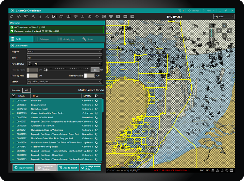This screenshot has width=244, height=181.
Task: Click the sigma column header icon
Action: coord(13,96)
